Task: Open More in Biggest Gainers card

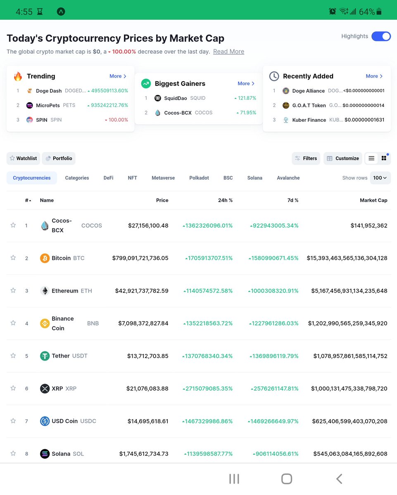Action: 246,84
